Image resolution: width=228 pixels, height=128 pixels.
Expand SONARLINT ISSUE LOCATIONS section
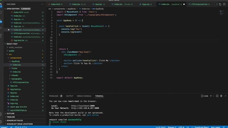pyautogui.click(x=20, y=124)
